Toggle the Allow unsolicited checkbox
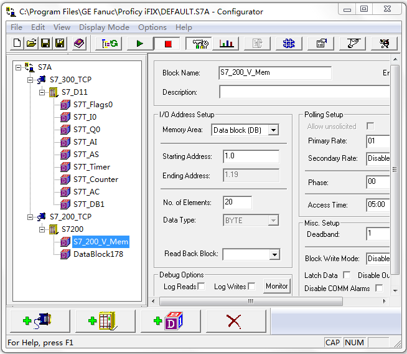The width and height of the screenshot is (407, 354). tap(370, 127)
